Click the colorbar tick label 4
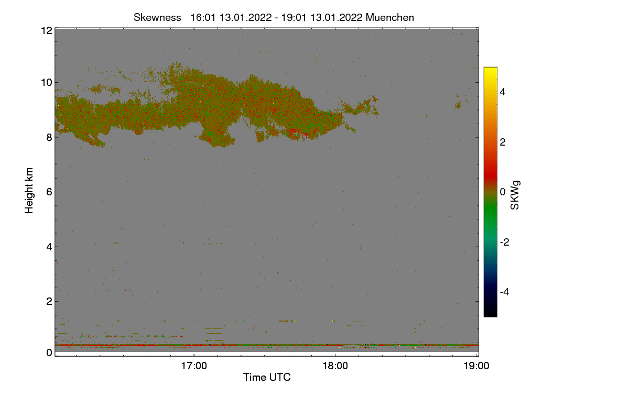The width and height of the screenshot is (629, 419). [503, 92]
